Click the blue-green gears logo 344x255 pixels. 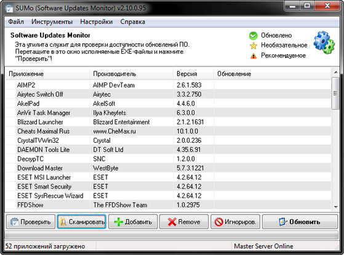coord(324,43)
